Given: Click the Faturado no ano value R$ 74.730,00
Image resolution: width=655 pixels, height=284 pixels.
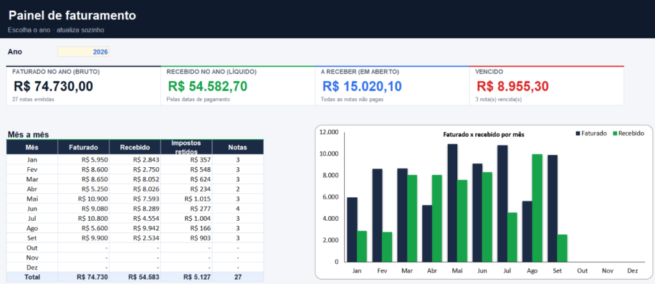Looking at the screenshot, I should 54,86.
